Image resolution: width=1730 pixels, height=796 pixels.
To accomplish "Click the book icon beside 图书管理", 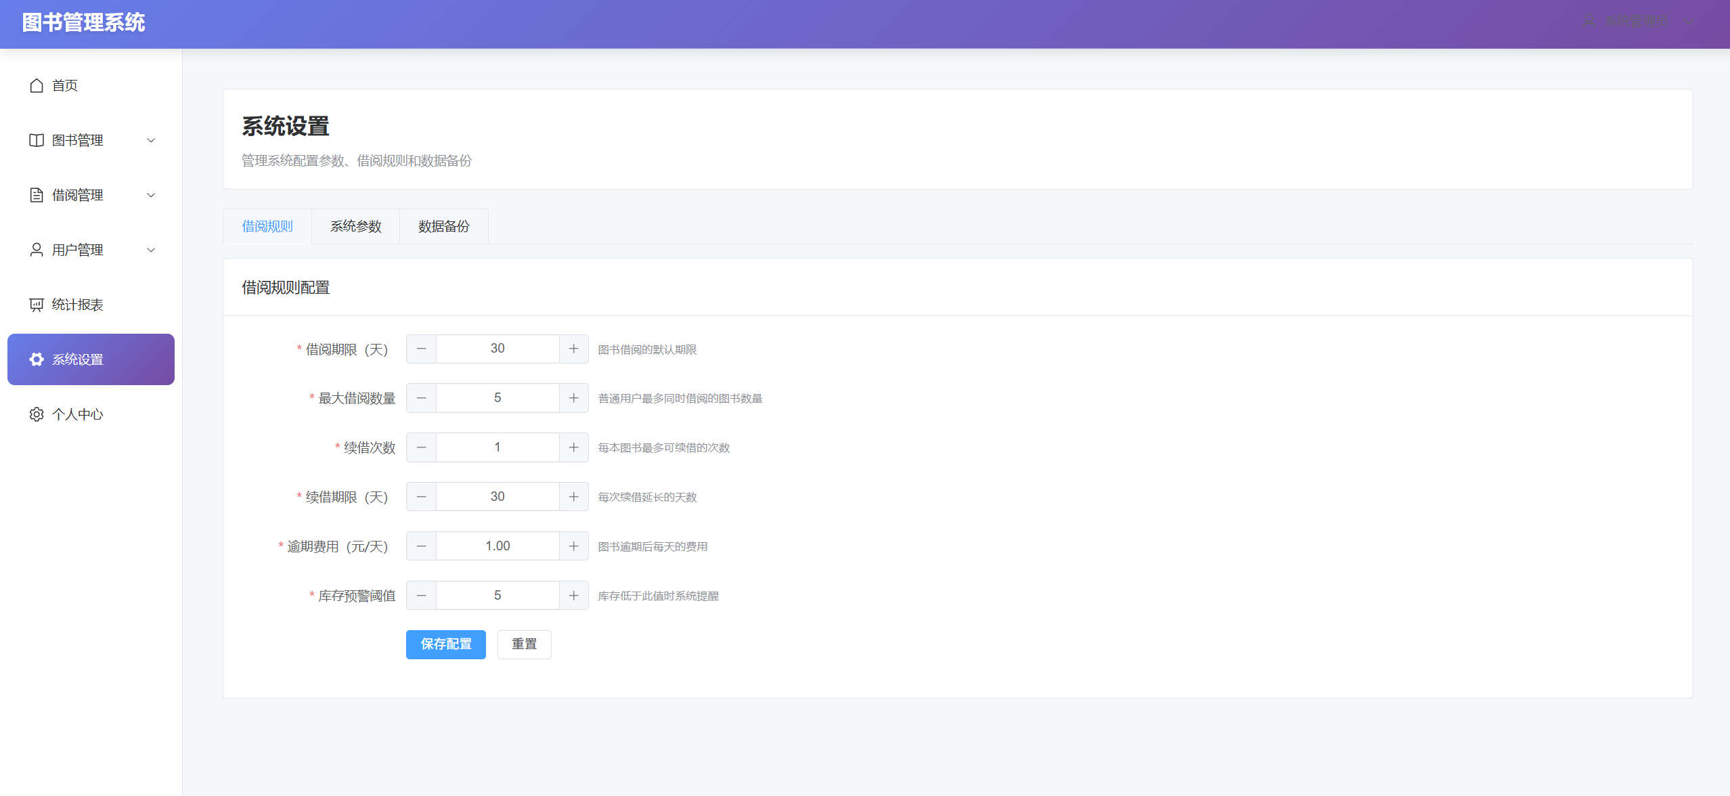I will click(x=37, y=140).
